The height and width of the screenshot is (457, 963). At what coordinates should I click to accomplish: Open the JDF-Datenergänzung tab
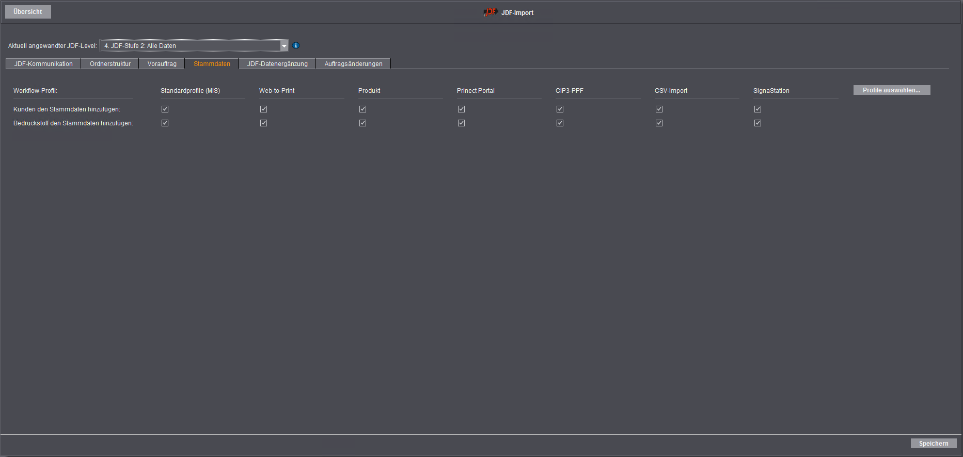click(x=277, y=64)
